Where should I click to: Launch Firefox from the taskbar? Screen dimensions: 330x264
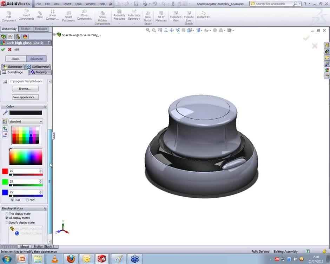pos(71,259)
